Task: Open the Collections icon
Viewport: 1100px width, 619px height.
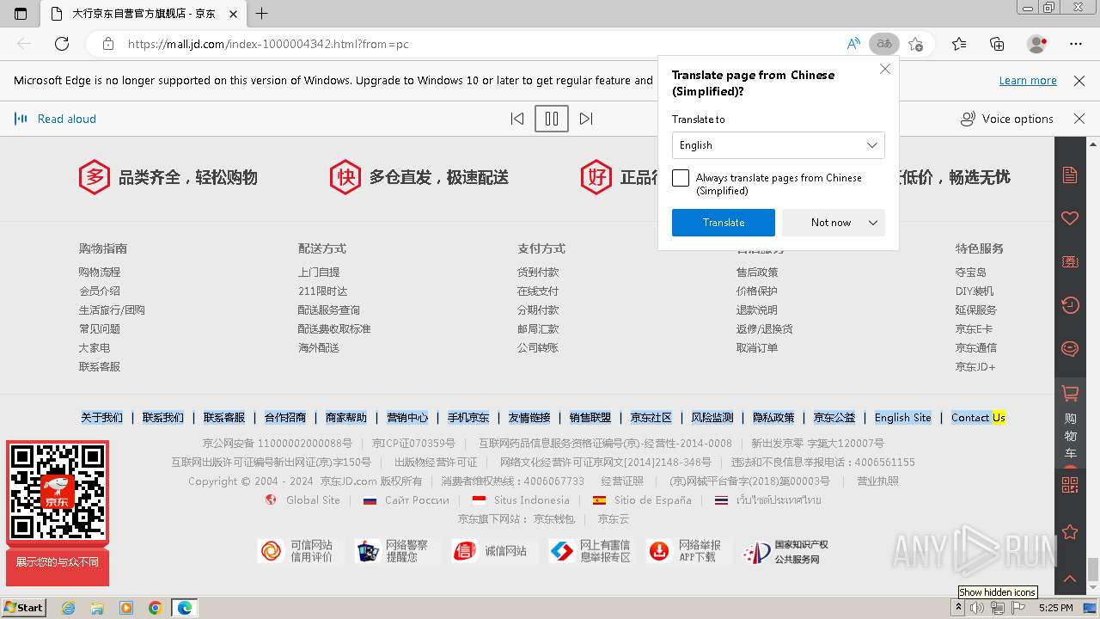Action: pos(997,44)
